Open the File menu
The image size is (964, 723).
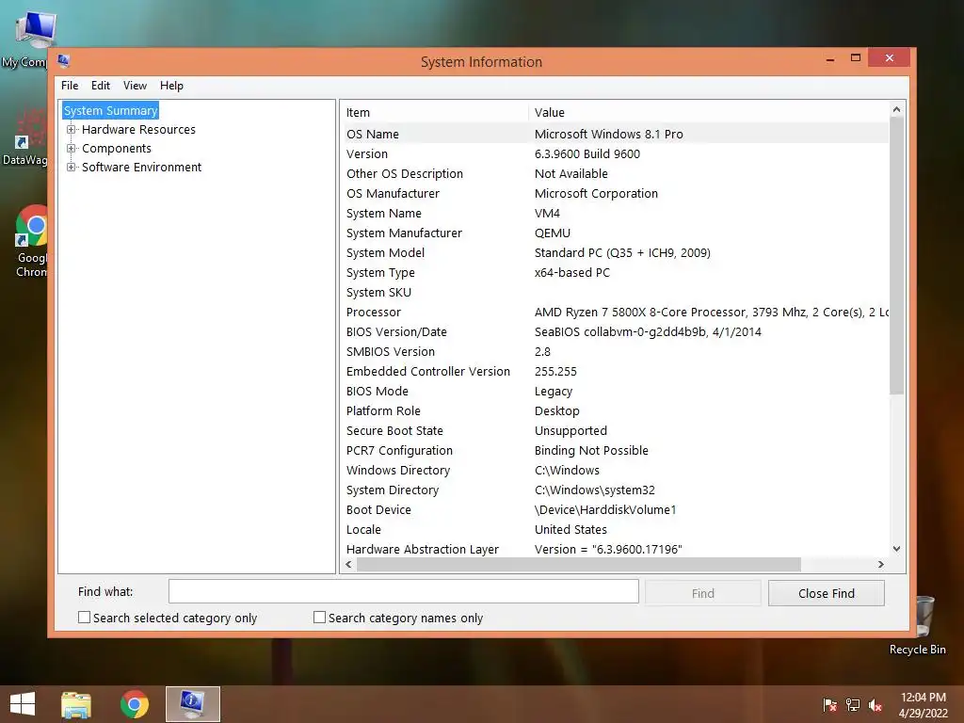pos(70,86)
